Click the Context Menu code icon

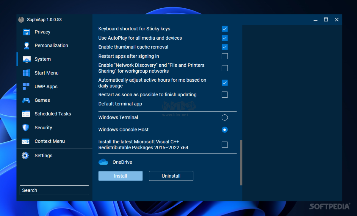[x=26, y=141]
